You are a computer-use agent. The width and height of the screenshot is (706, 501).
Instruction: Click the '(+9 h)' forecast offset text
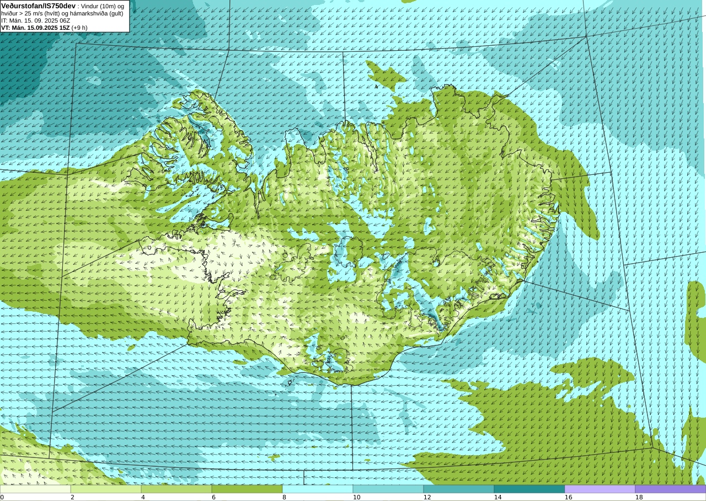79,28
